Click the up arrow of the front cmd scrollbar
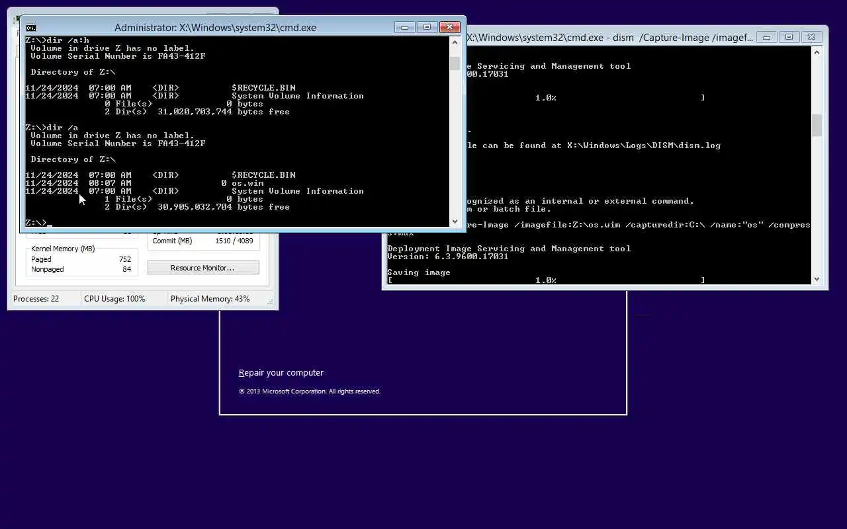This screenshot has width=847, height=529. pos(455,42)
